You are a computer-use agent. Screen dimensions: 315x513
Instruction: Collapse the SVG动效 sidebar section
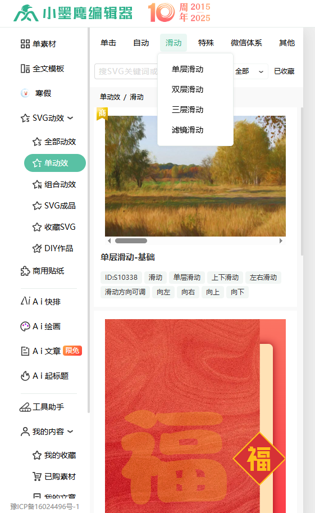click(70, 118)
